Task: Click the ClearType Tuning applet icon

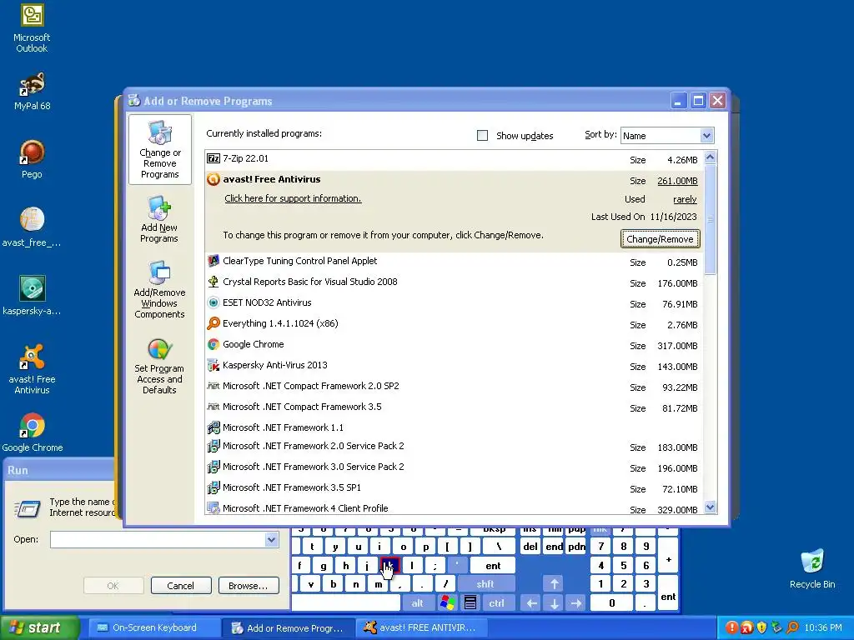Action: (213, 261)
